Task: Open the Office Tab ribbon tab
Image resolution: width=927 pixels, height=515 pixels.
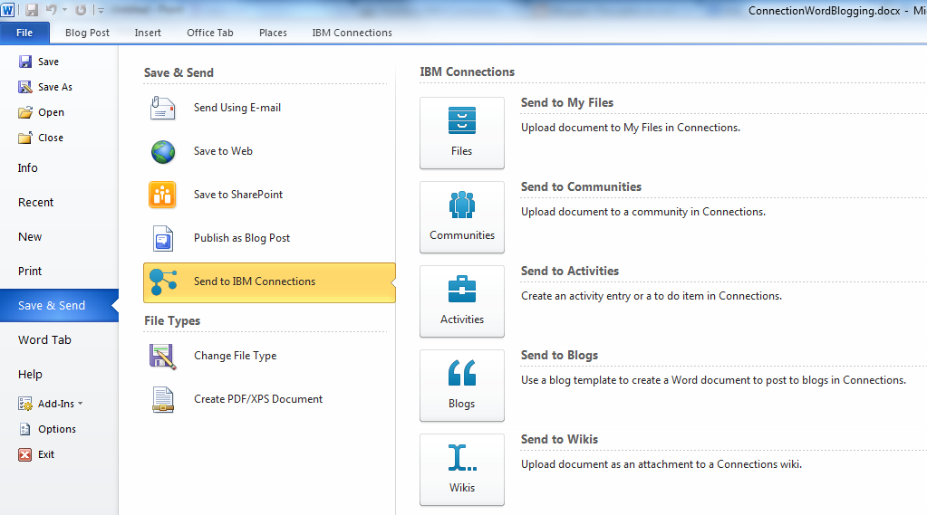Action: [x=210, y=33]
